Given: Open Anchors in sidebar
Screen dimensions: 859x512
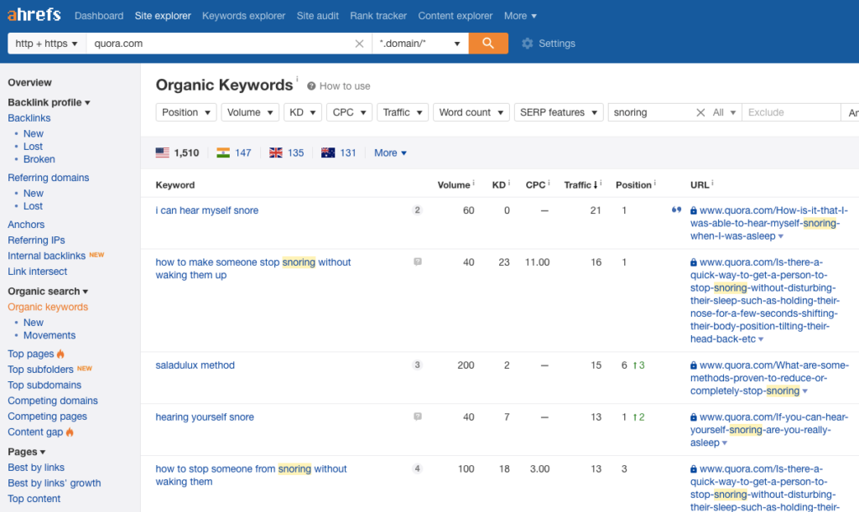Looking at the screenshot, I should pos(26,225).
